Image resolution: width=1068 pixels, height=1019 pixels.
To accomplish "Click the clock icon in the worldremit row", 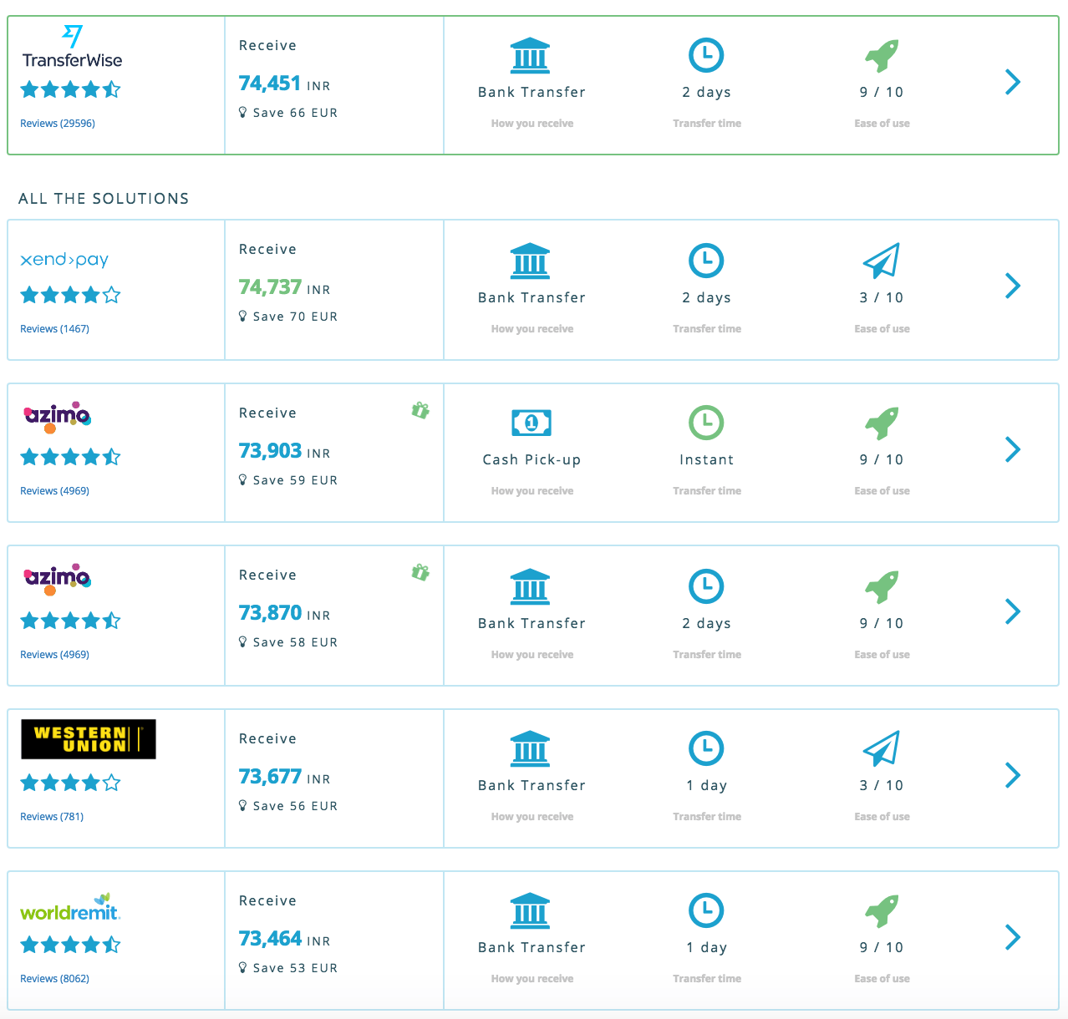I will 706,910.
